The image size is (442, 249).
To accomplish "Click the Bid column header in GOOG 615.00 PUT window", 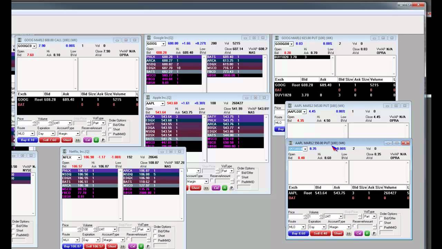I will [x=304, y=80].
